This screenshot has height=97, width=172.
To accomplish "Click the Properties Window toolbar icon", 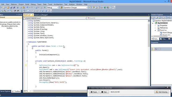I will (93, 8).
